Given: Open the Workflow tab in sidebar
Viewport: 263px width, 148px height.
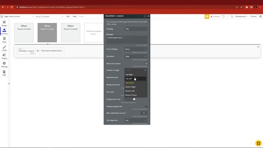Looking at the screenshot, I should coord(4,32).
